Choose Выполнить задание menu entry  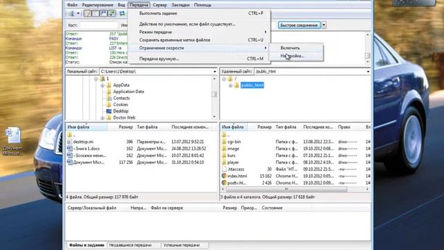click(x=199, y=13)
